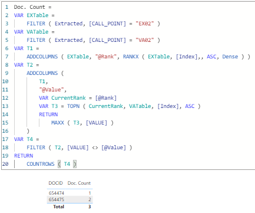255x213 pixels.
Task: Click the FILTER function on line 5
Action: point(36,40)
